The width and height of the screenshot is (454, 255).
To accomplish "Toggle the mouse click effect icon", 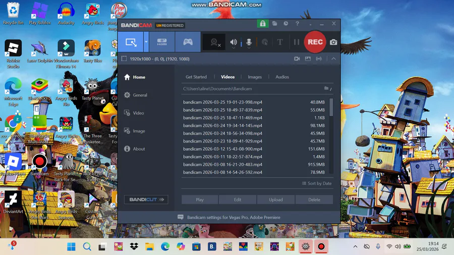I will (265, 42).
